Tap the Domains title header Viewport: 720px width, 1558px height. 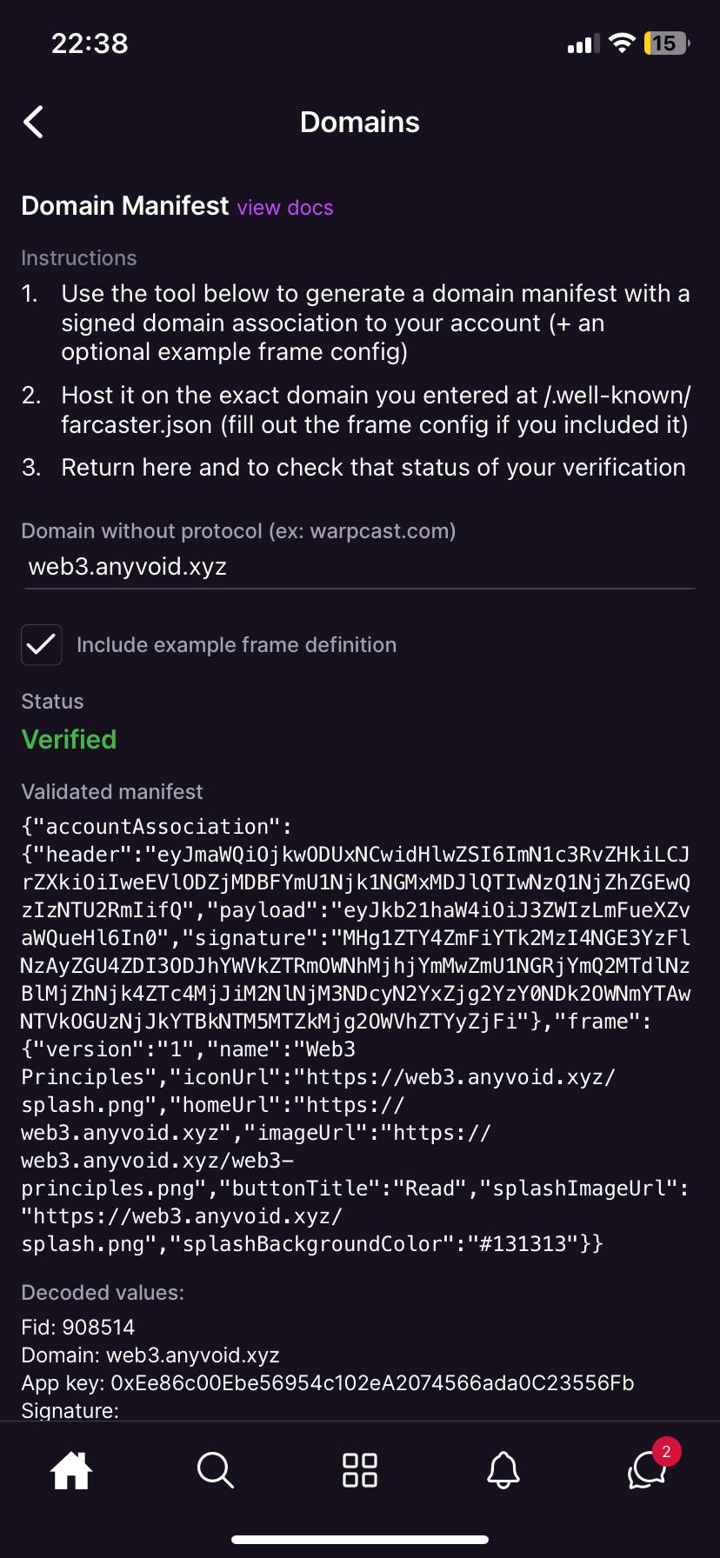click(359, 122)
